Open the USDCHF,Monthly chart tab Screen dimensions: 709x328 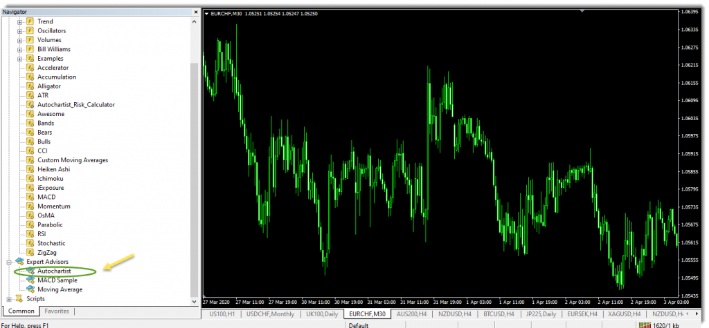click(x=269, y=314)
